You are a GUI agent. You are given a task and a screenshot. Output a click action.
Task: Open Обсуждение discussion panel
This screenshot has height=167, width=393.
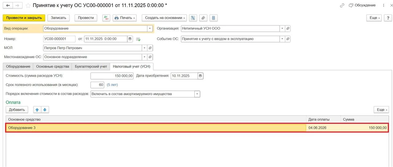[362, 5]
